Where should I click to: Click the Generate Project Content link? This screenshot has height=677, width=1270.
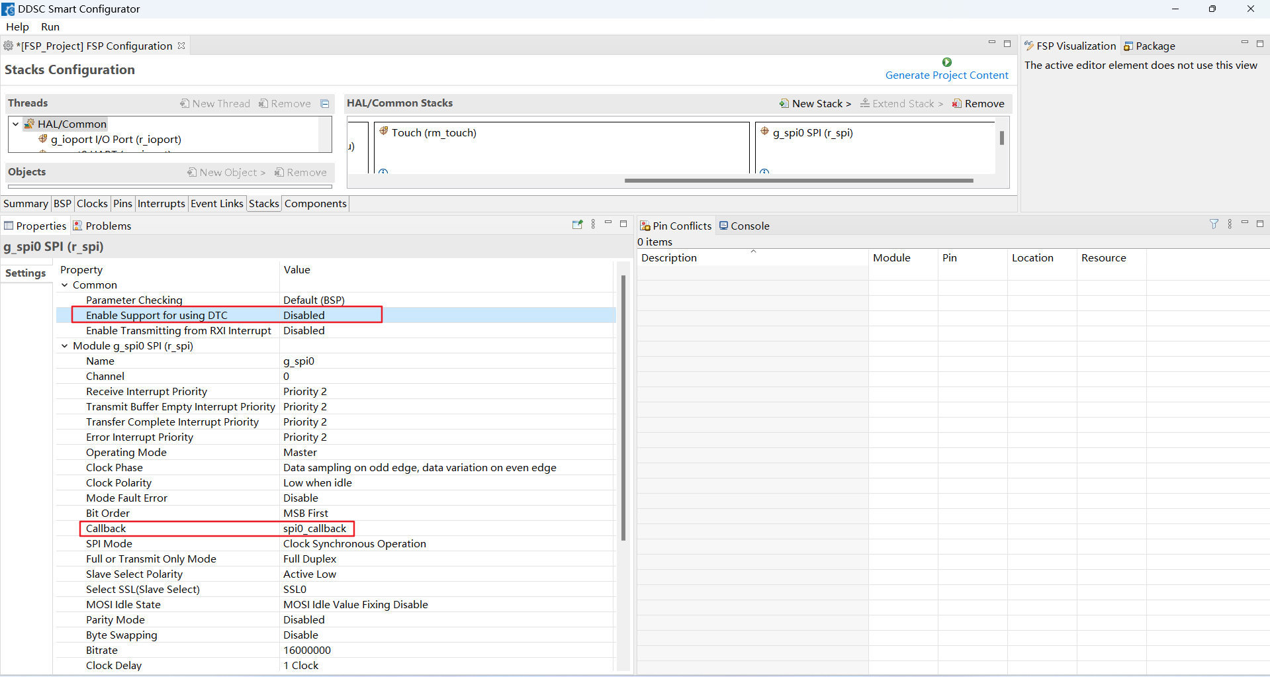coord(947,75)
